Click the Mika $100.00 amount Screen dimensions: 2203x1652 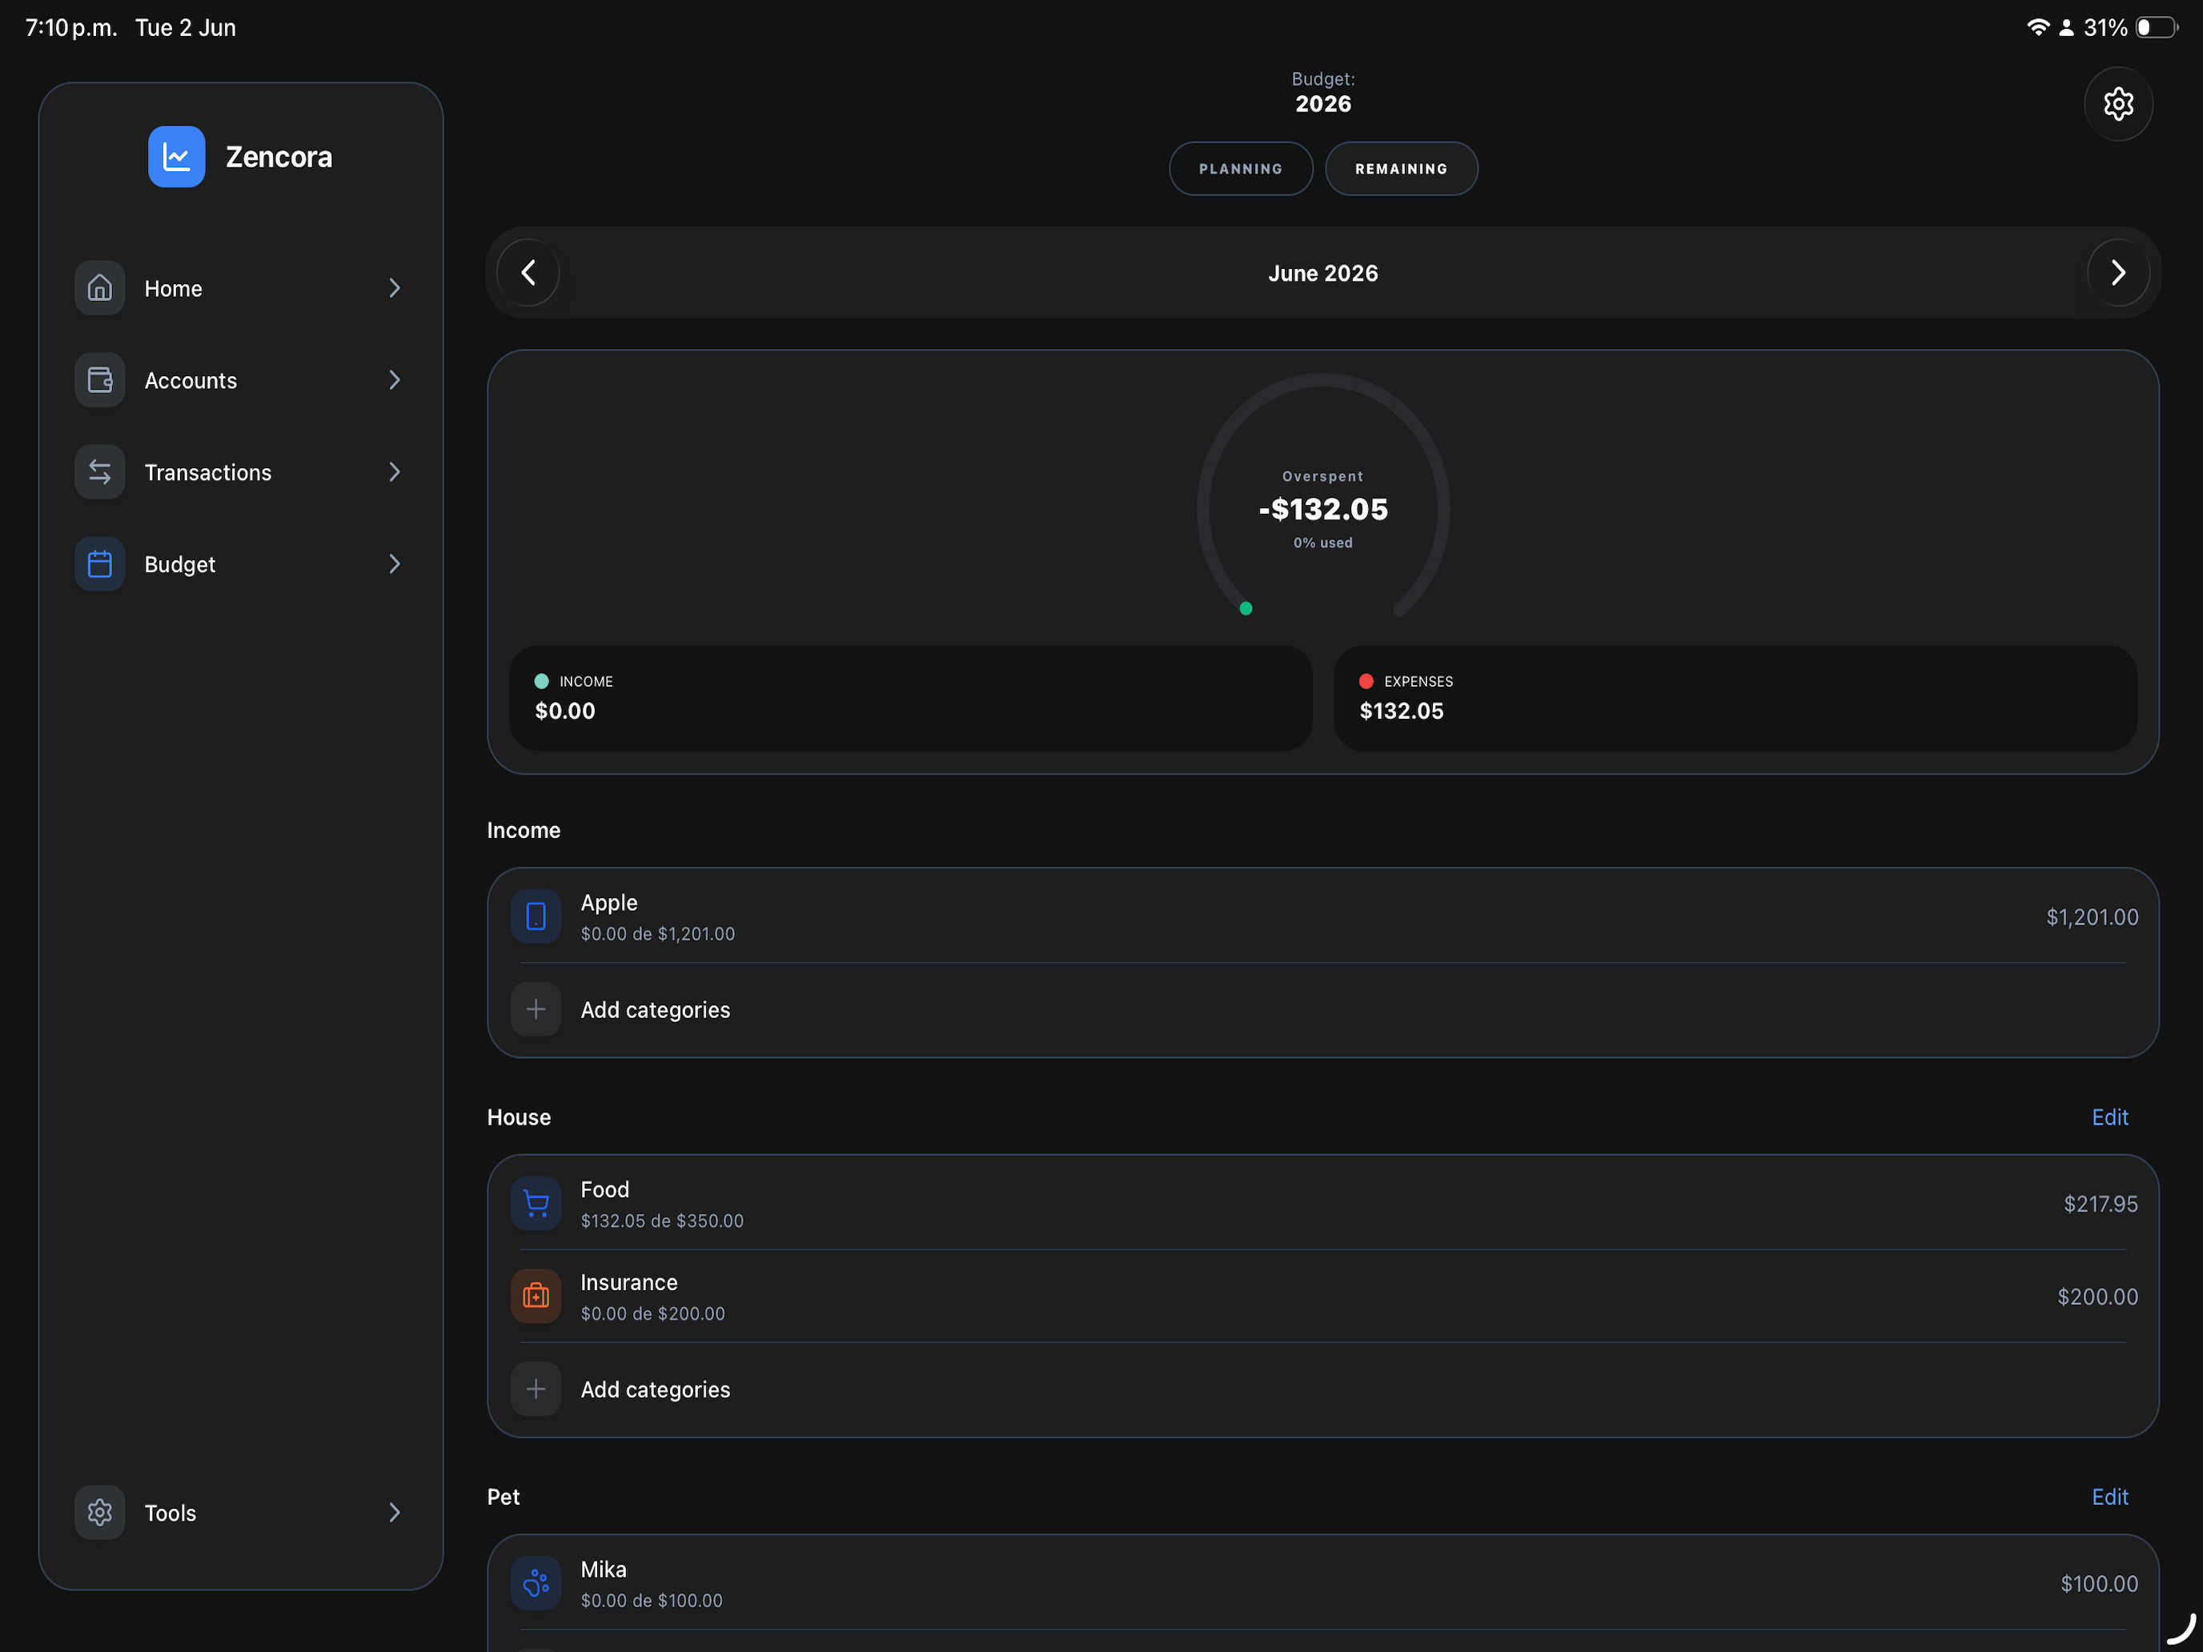tap(2098, 1583)
